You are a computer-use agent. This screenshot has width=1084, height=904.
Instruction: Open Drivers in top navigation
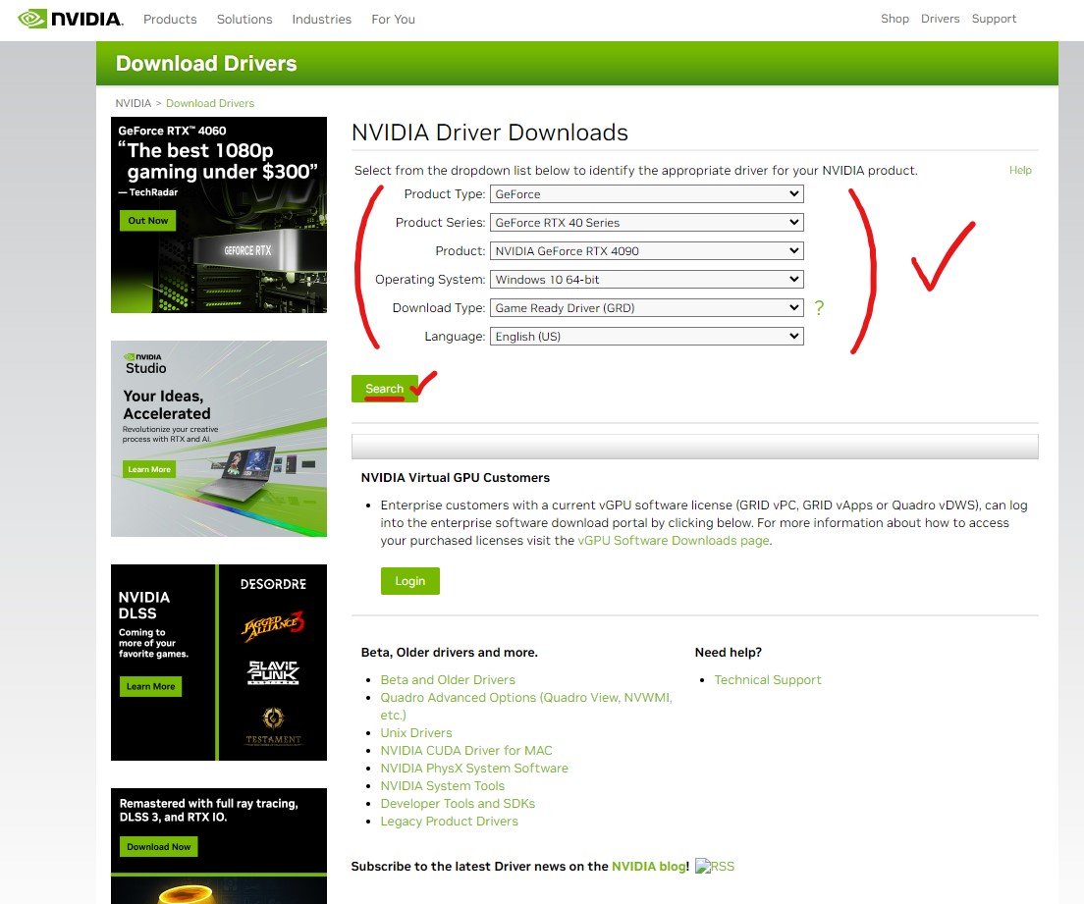(x=941, y=19)
